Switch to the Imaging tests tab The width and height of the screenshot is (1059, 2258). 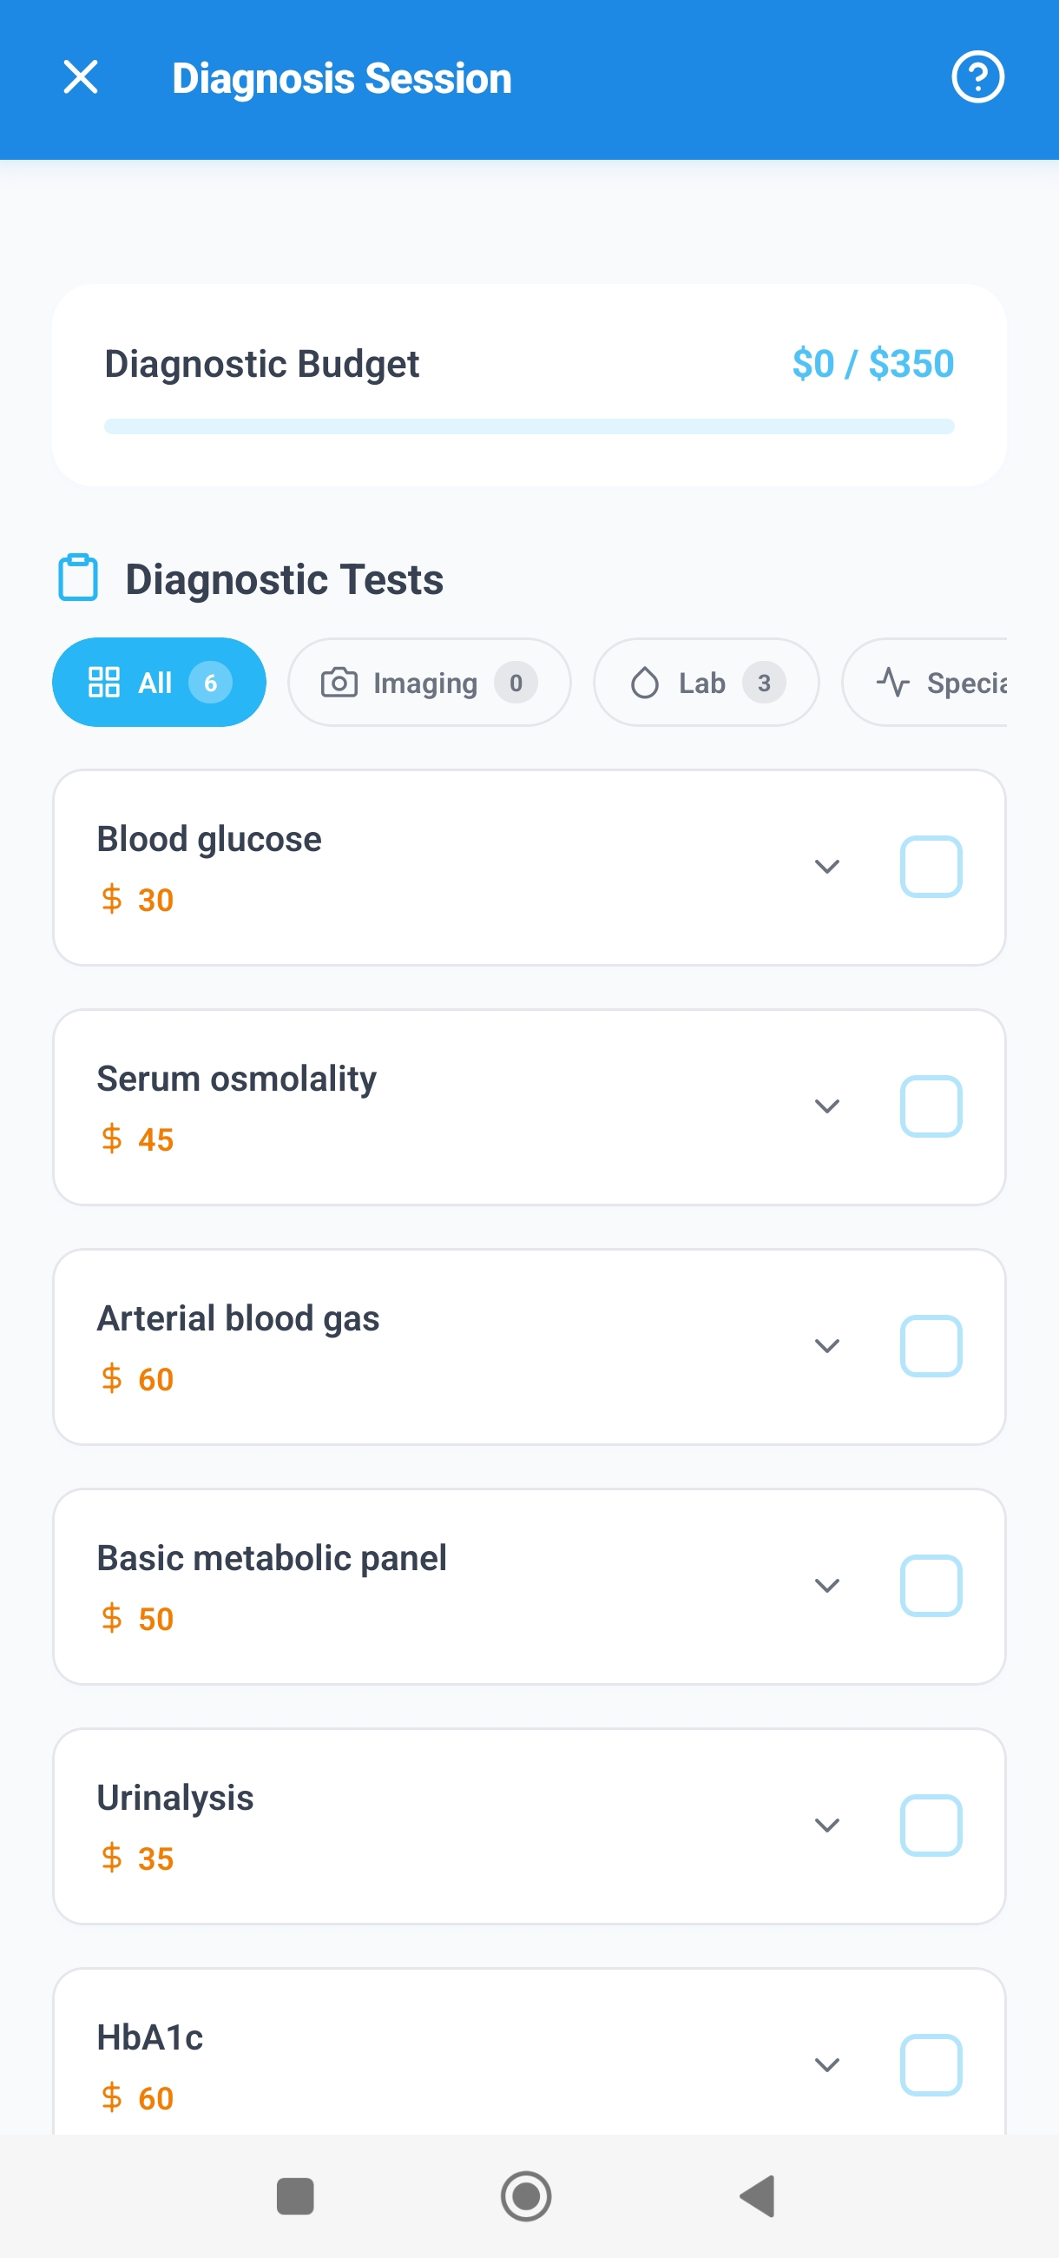coord(429,682)
